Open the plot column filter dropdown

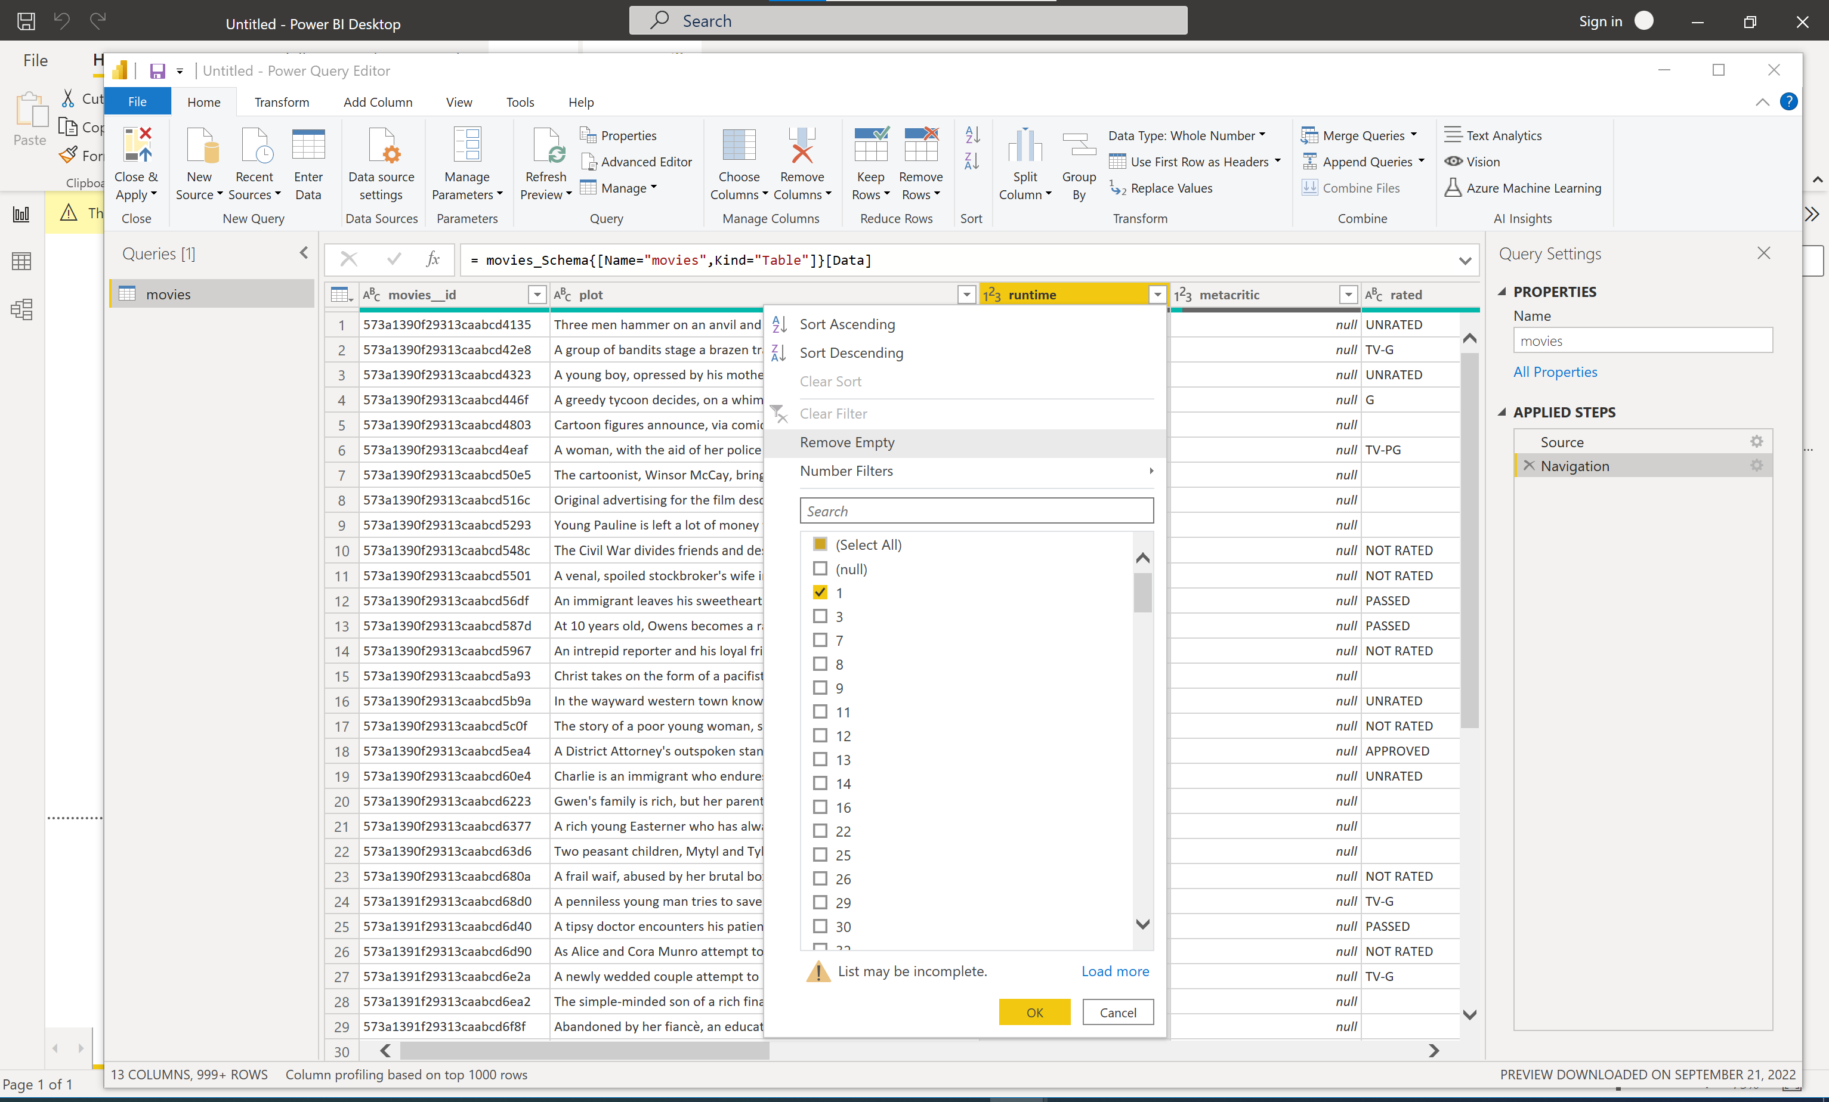click(x=966, y=295)
